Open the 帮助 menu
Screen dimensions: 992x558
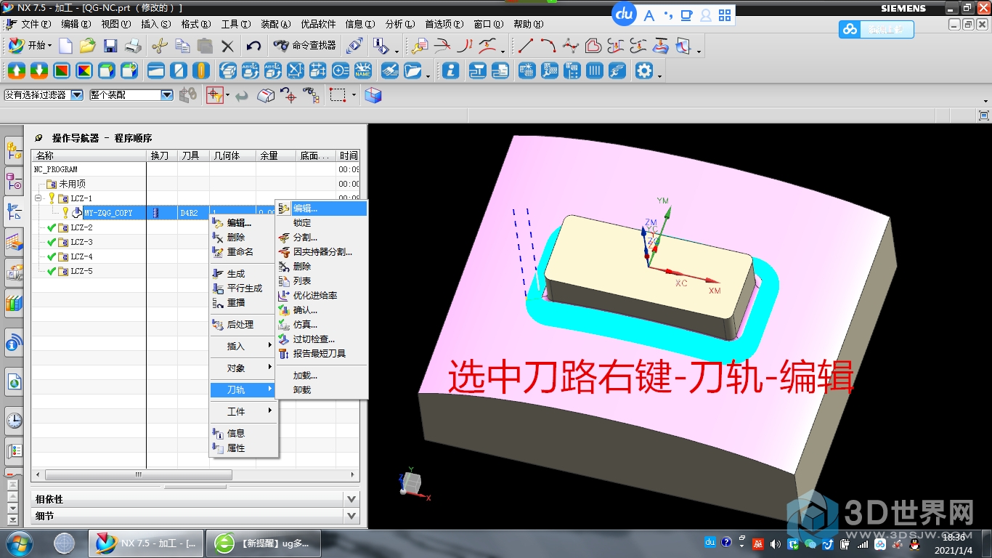point(528,24)
